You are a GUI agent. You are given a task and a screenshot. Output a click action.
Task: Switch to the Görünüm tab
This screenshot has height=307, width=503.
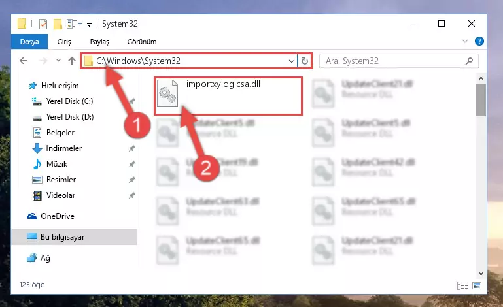pos(142,42)
